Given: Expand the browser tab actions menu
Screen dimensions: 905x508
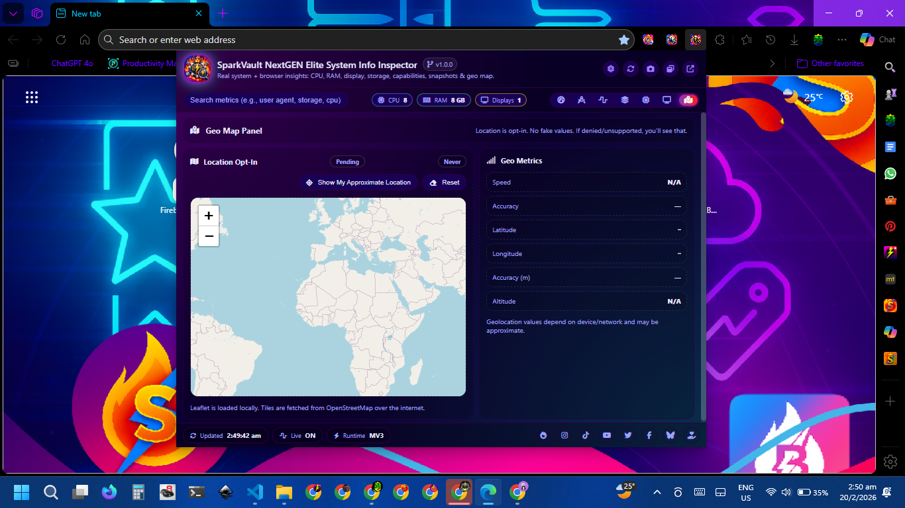Looking at the screenshot, I should [x=13, y=13].
